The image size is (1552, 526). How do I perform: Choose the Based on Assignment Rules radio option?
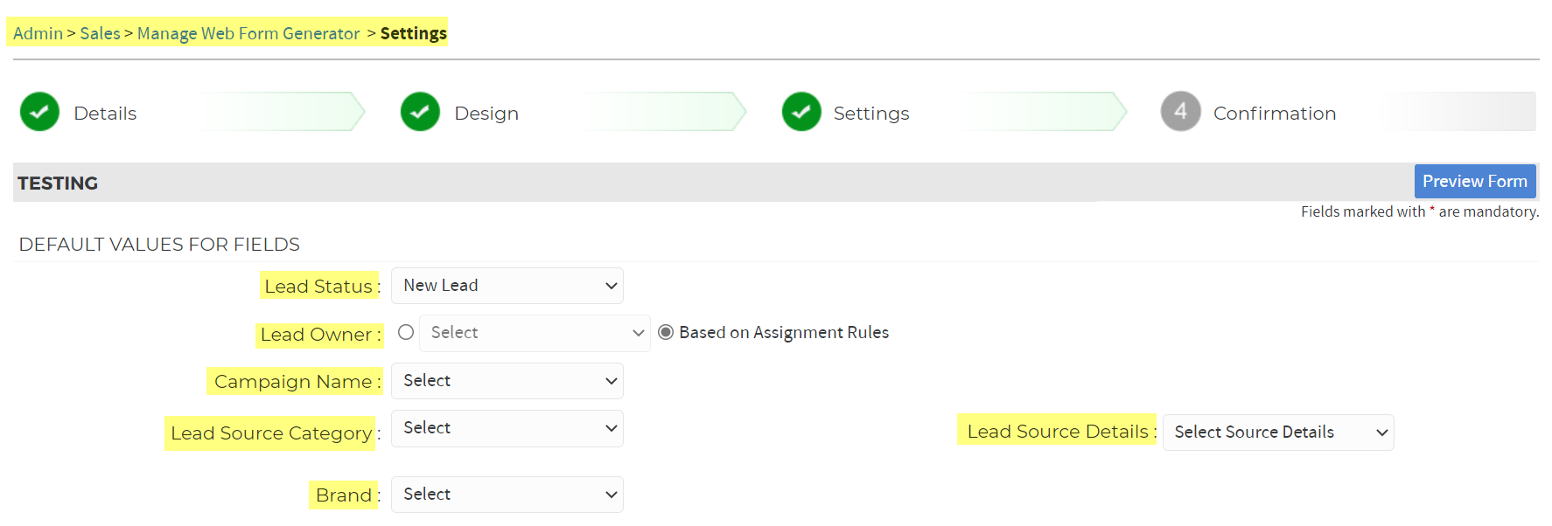click(x=666, y=332)
